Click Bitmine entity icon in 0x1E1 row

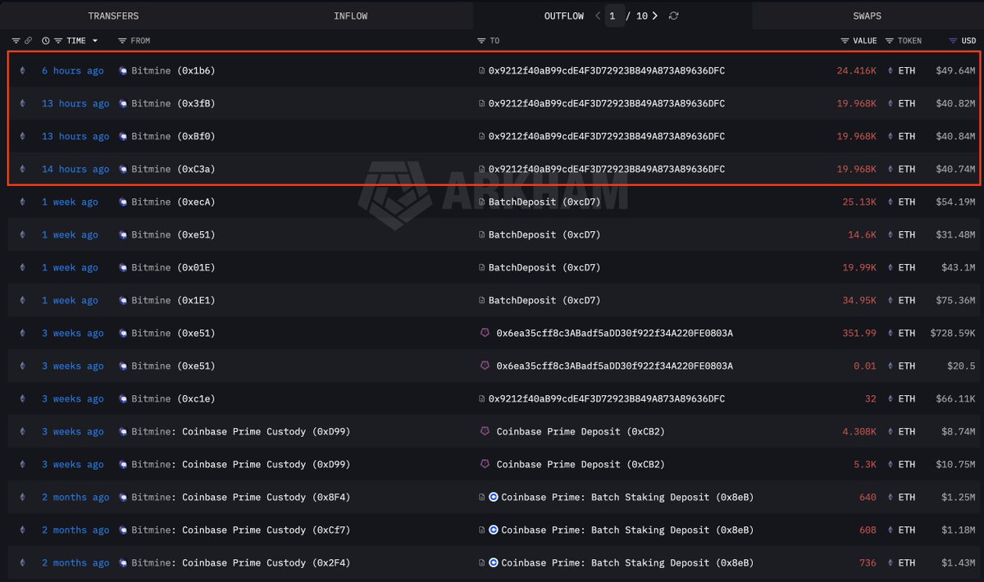[x=123, y=300]
